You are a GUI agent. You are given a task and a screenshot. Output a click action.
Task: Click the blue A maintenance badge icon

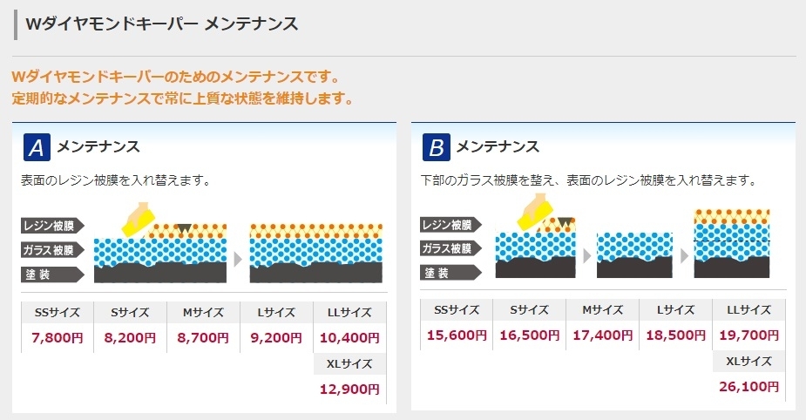37,147
